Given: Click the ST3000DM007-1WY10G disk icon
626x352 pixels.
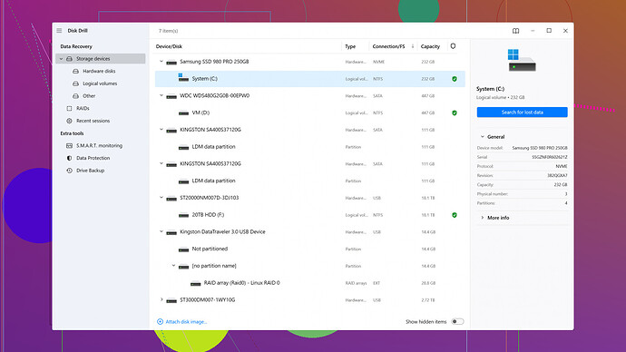Looking at the screenshot, I should [x=171, y=300].
